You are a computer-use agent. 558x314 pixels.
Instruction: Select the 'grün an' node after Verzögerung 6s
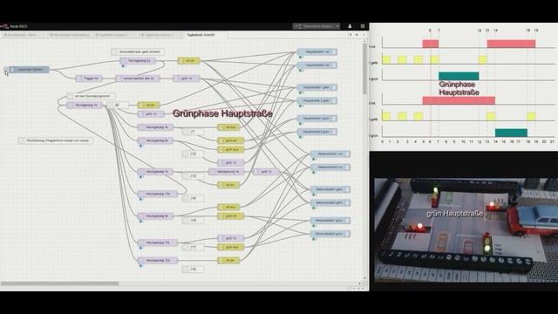(230, 140)
